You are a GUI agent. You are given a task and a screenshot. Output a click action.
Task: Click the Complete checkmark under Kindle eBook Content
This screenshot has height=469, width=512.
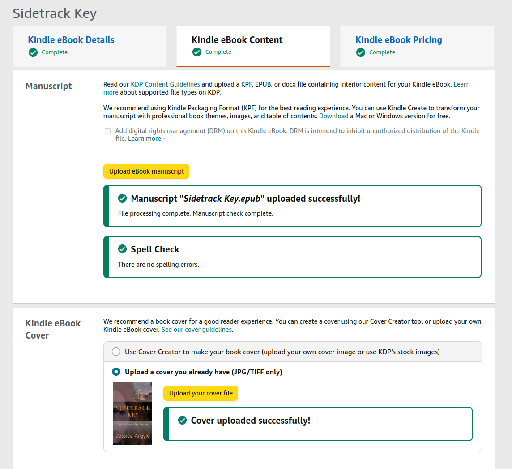[x=196, y=52]
